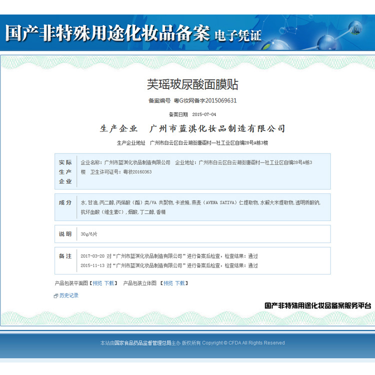
Task: Open the 历史记录 link
Action: pos(69,295)
